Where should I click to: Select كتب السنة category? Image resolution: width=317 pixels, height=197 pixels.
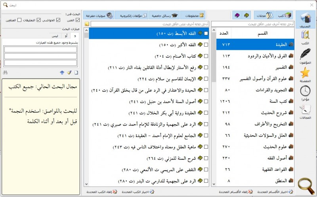coord(255,101)
